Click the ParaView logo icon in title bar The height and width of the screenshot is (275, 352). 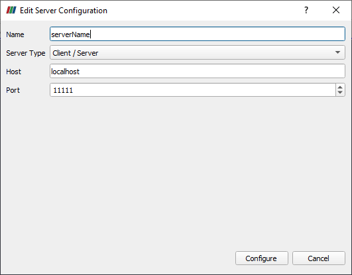pos(11,11)
